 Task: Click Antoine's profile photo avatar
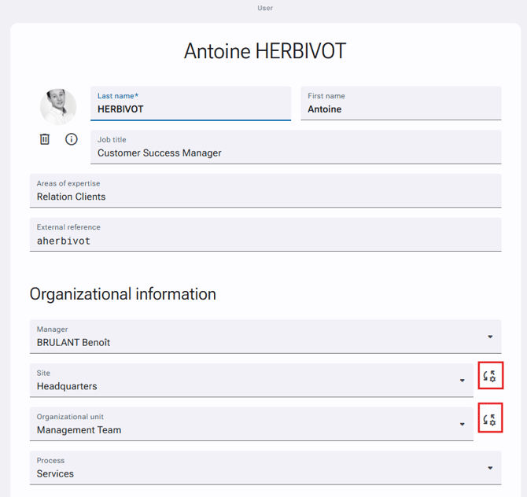click(58, 107)
